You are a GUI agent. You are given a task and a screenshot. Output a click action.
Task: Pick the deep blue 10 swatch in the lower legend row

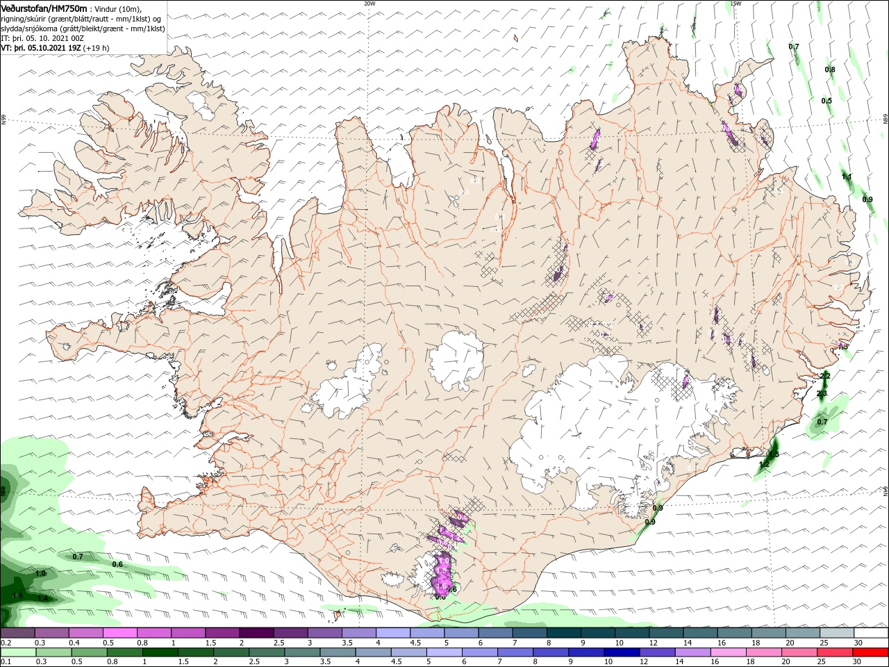click(x=621, y=652)
